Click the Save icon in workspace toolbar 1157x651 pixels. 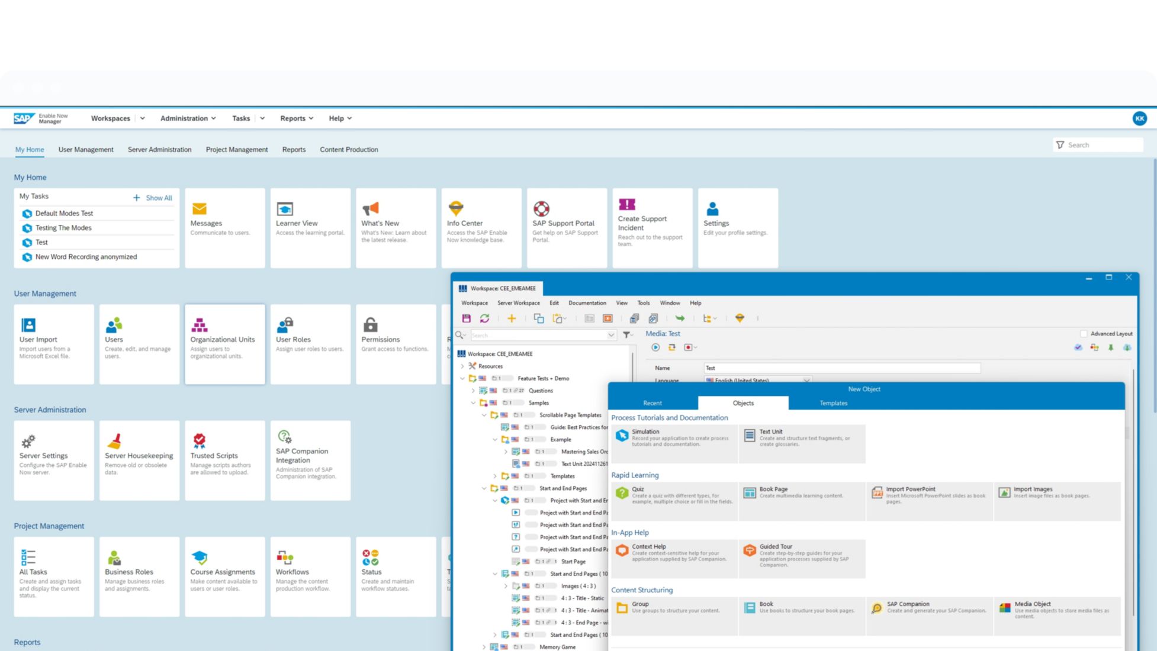coord(466,318)
